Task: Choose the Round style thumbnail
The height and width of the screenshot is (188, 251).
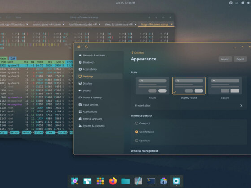Action: 152,86
